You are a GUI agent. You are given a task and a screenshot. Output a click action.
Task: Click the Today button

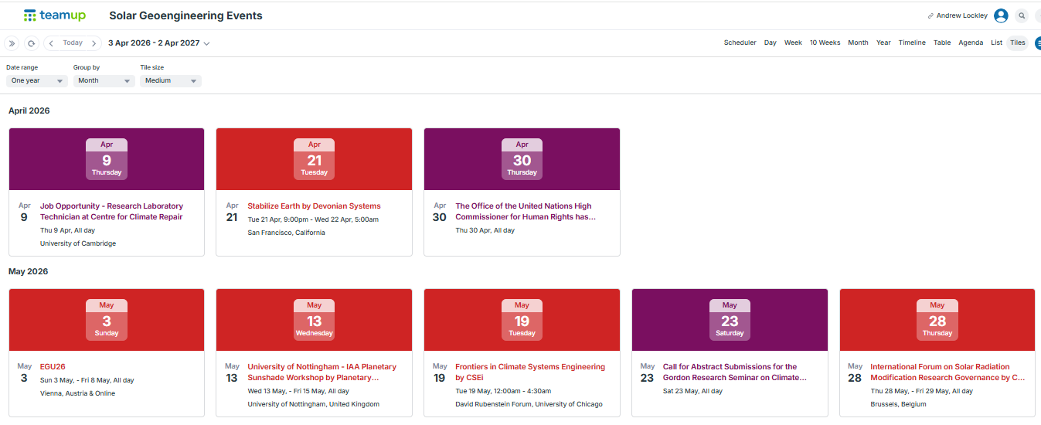click(73, 43)
